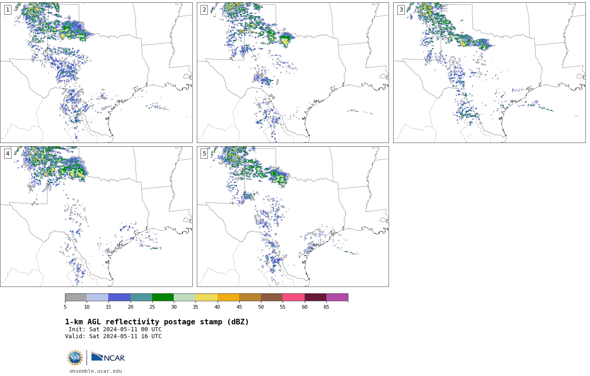The height and width of the screenshot is (376, 590).
Task: Click the colorbar tick label 50
Action: 261,307
